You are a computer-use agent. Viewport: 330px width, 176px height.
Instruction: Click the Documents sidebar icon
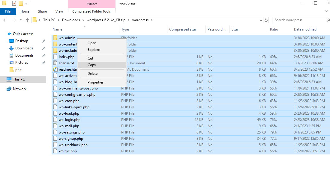click(x=11, y=55)
